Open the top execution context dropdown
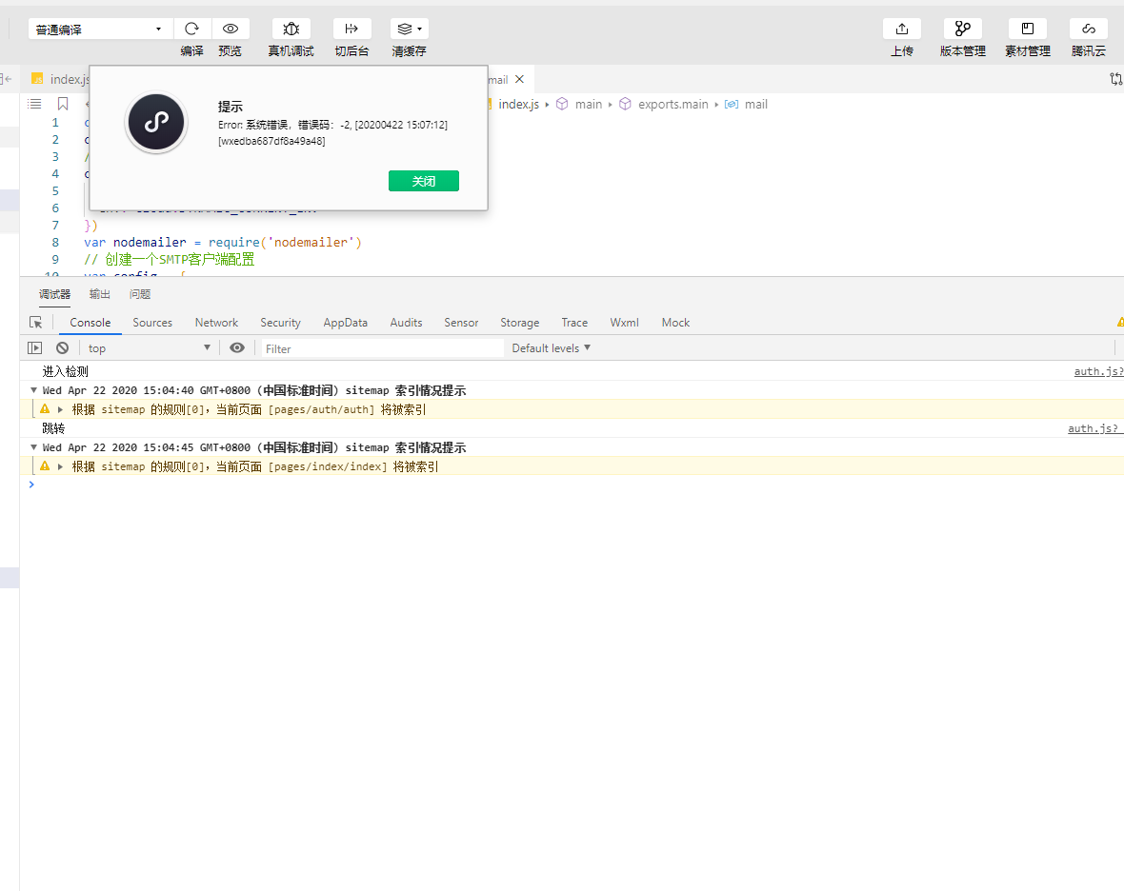 [150, 348]
